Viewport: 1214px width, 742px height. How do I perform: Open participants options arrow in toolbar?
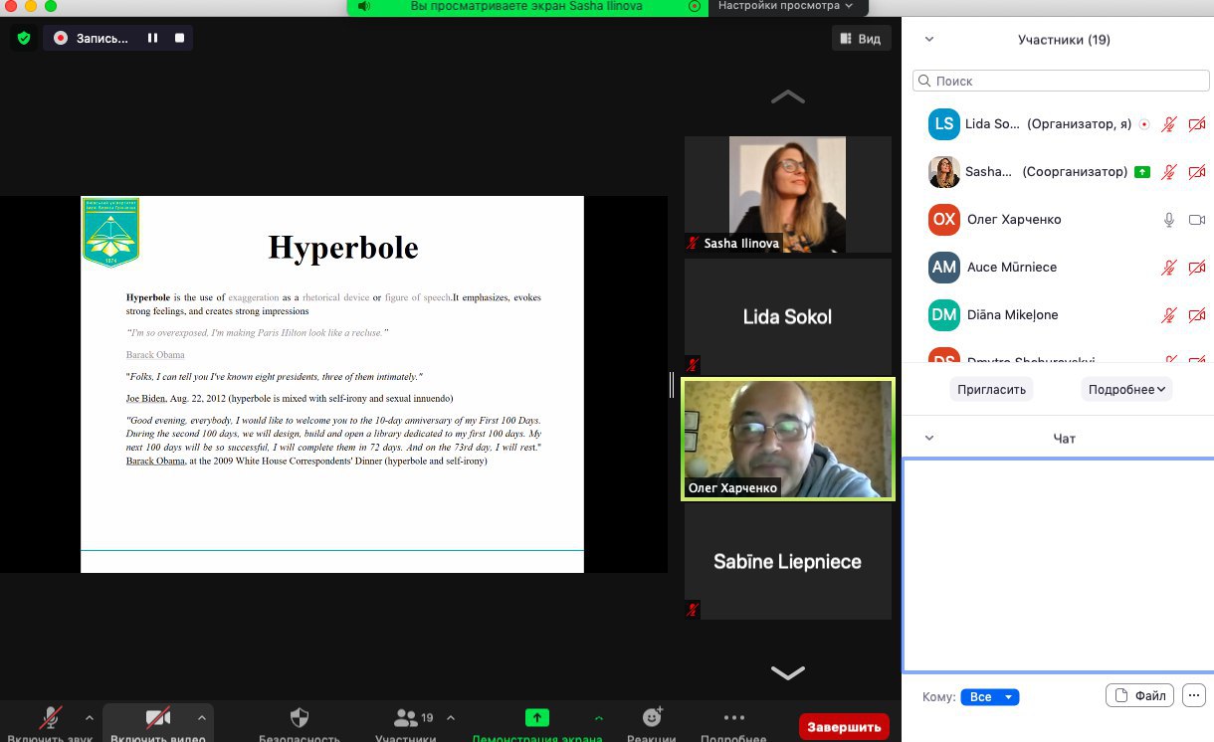pyautogui.click(x=451, y=717)
